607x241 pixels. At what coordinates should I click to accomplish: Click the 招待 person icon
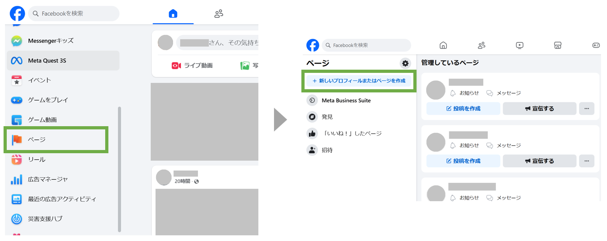point(312,150)
